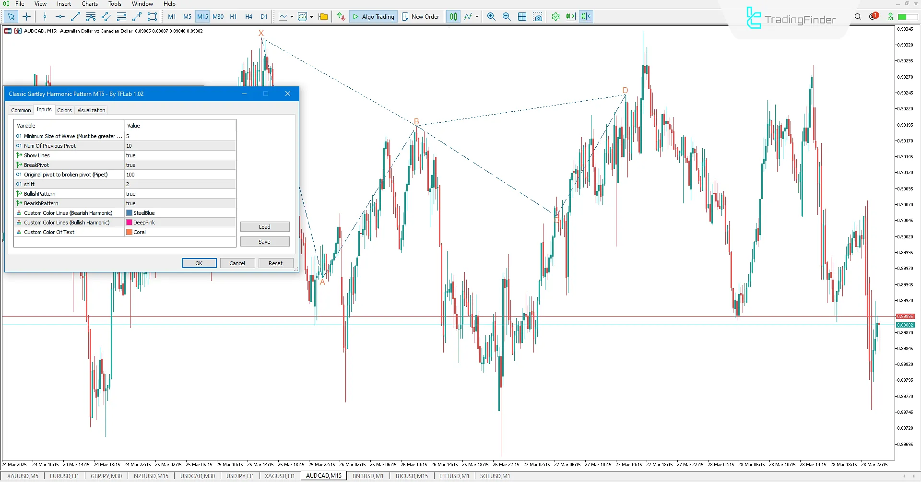Select the Crosshair tool
Image resolution: width=921 pixels, height=482 pixels.
(x=26, y=16)
